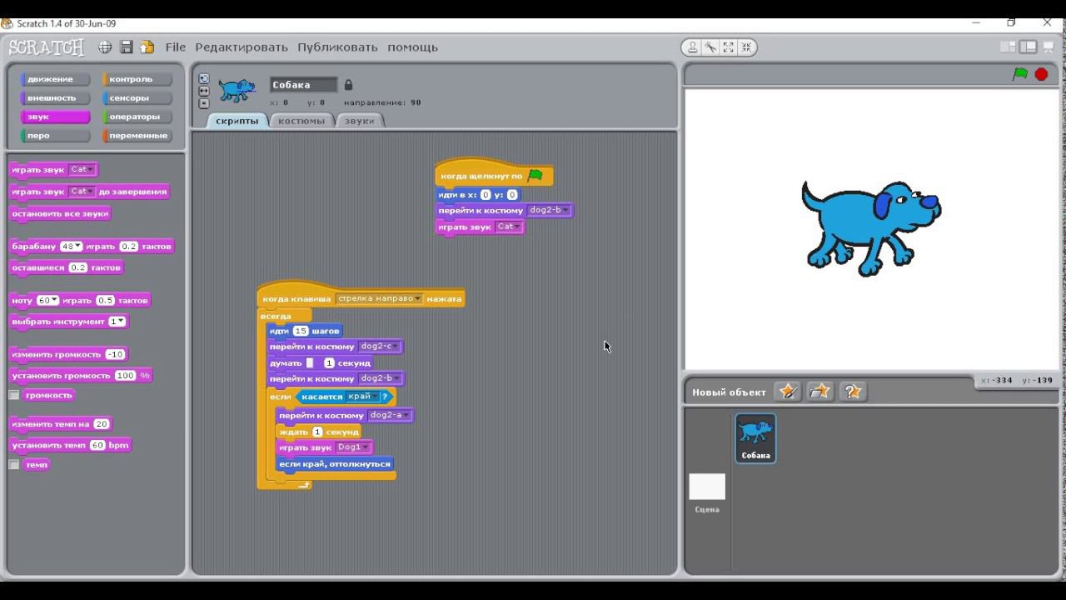Click dog thumbnail in sprite header
Viewport: 1066px width, 600px height.
click(237, 90)
